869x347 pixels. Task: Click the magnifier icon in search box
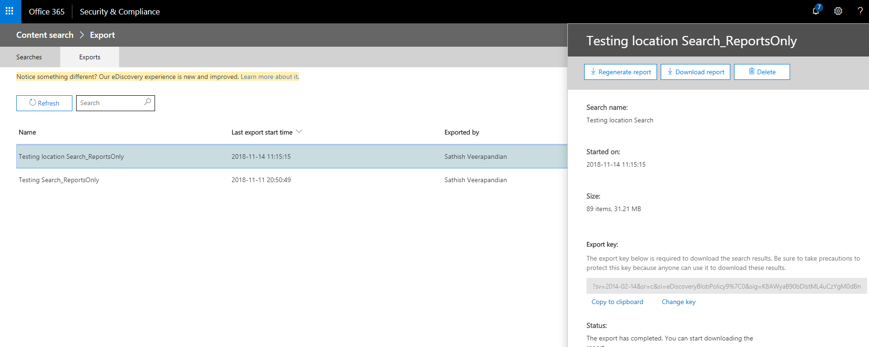point(148,102)
